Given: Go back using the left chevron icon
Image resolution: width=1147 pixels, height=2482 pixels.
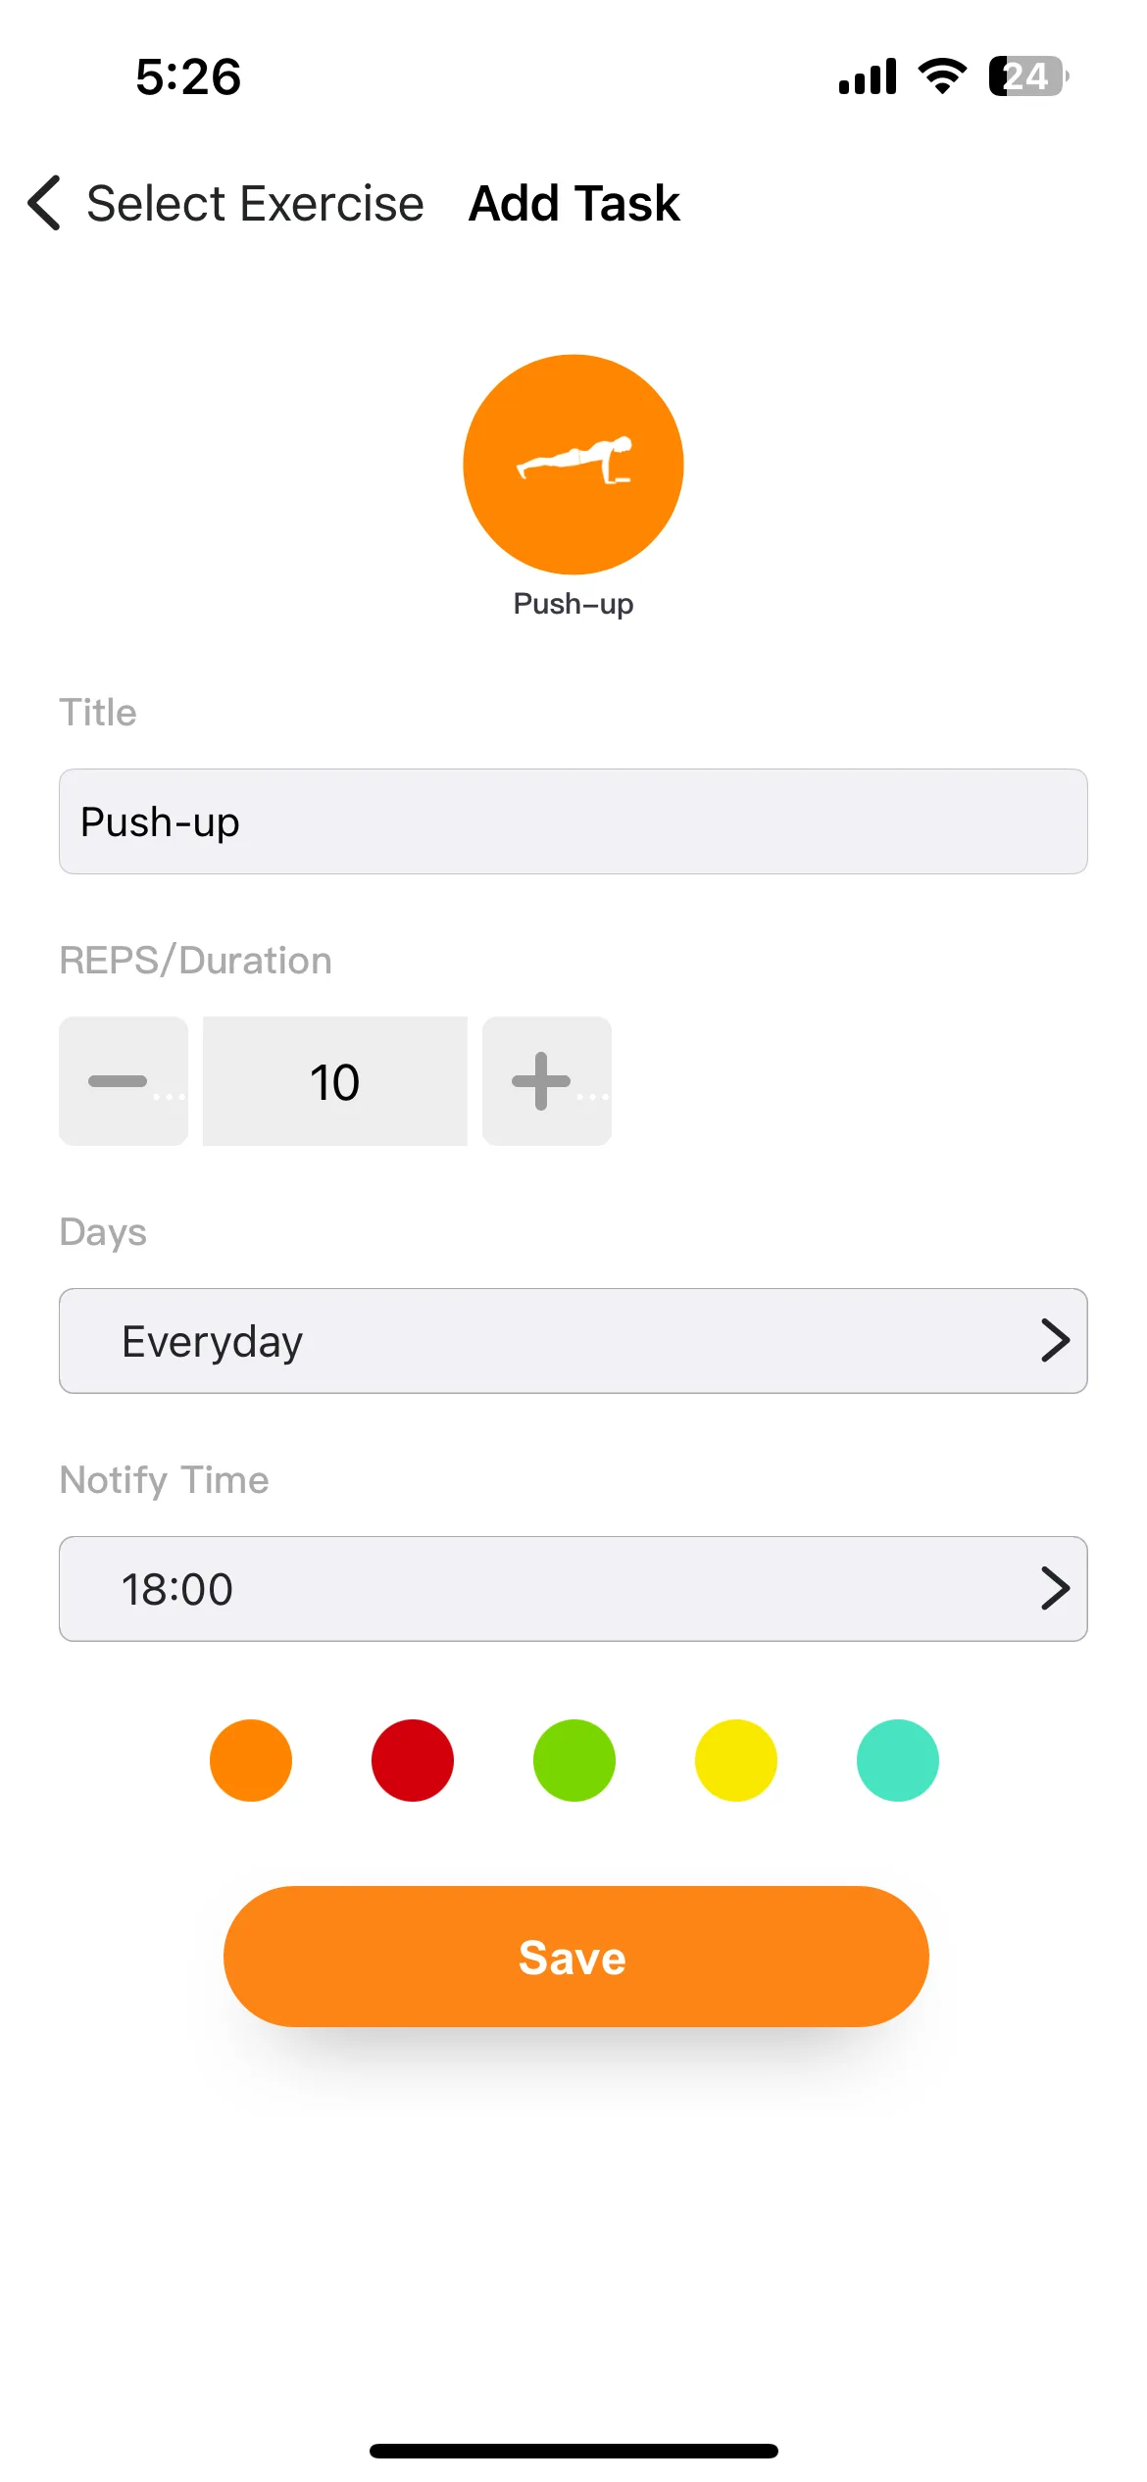Looking at the screenshot, I should (x=44, y=203).
